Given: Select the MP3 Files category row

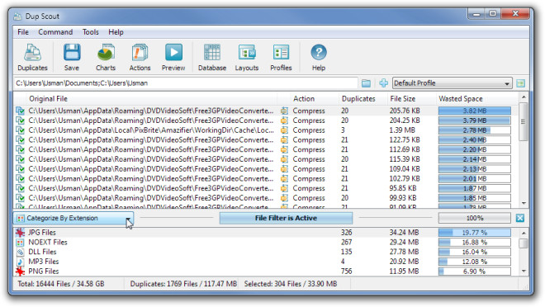Looking at the screenshot, I should [266, 262].
